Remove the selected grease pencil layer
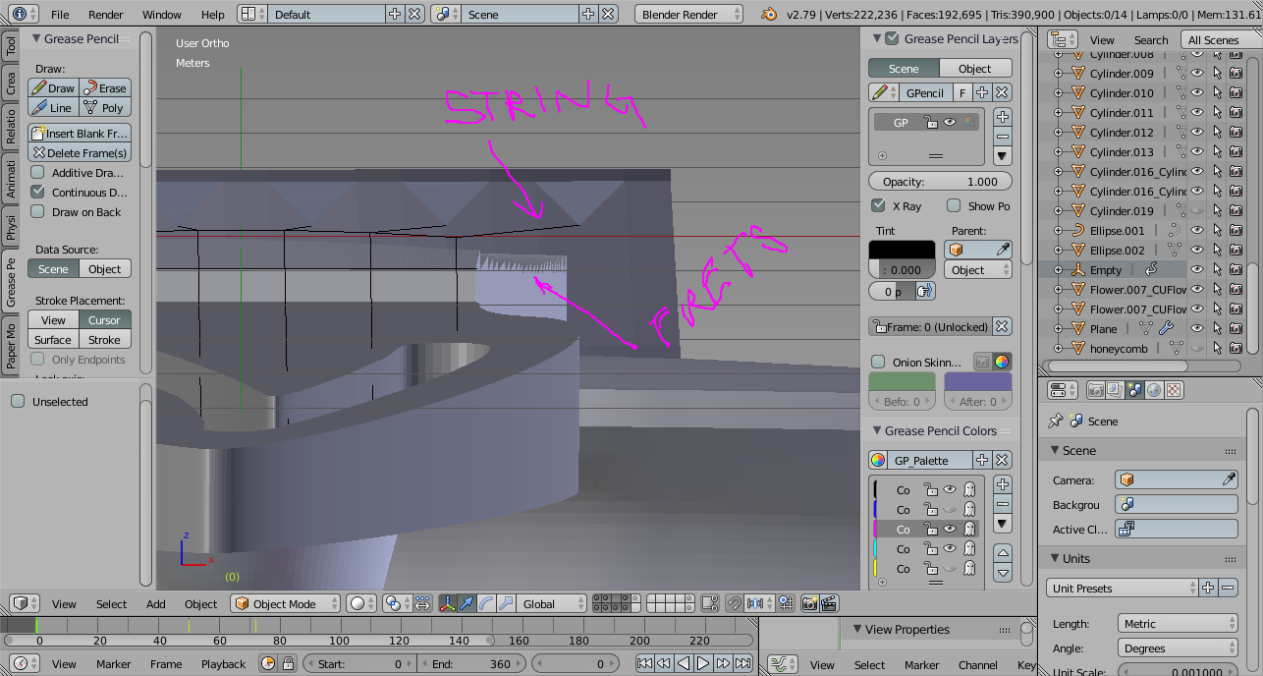Image resolution: width=1263 pixels, height=676 pixels. [1003, 137]
